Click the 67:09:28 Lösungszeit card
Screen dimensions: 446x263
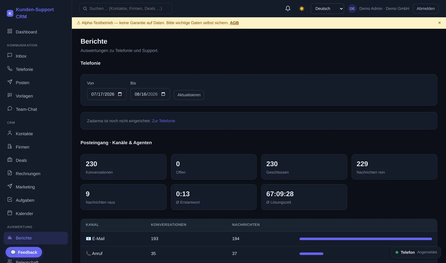(x=304, y=197)
